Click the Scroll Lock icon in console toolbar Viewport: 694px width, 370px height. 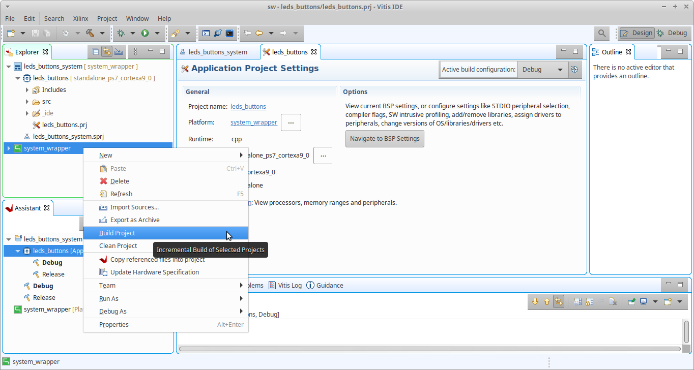click(x=590, y=301)
